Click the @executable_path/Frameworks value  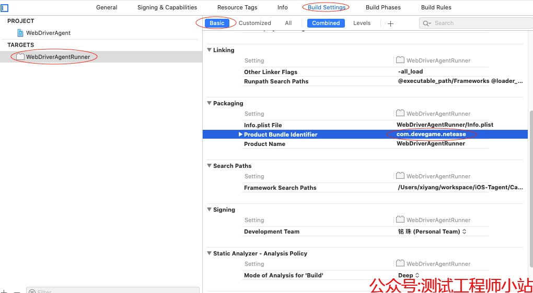(x=460, y=81)
